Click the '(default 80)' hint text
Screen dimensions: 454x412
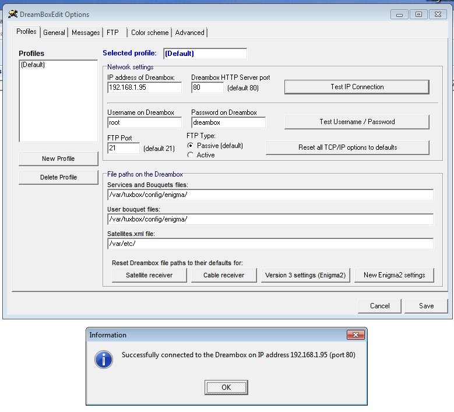click(243, 88)
